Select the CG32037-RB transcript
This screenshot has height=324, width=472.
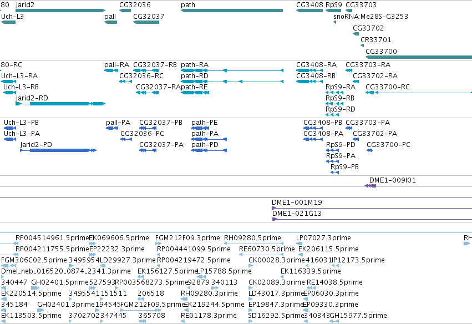tap(146, 70)
